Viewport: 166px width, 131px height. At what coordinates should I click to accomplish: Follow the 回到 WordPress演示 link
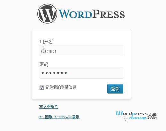[59, 117]
